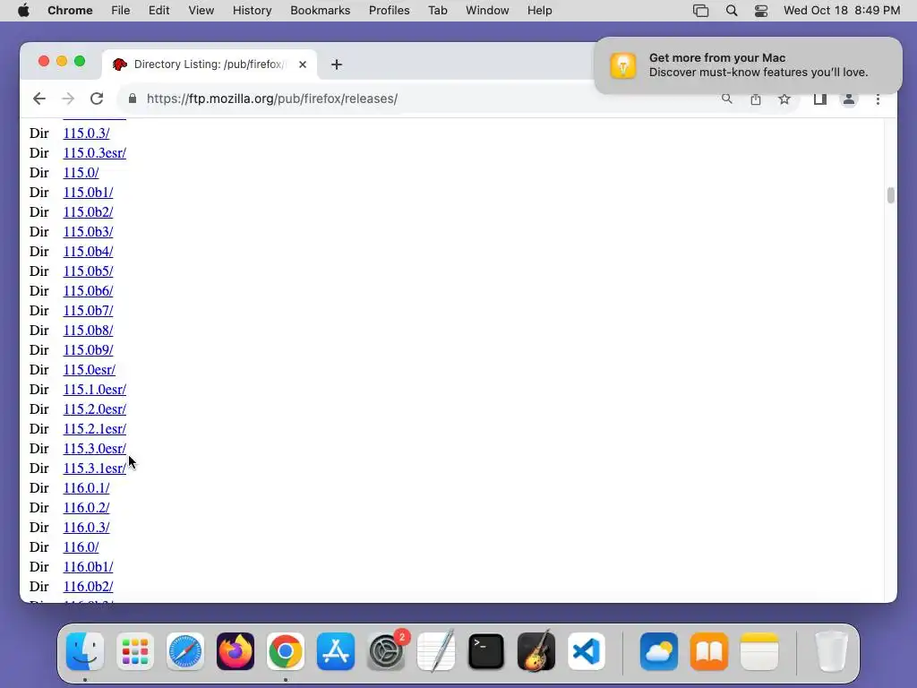917x688 pixels.
Task: Open the 116.0.3/ directory link
Action: point(87,528)
